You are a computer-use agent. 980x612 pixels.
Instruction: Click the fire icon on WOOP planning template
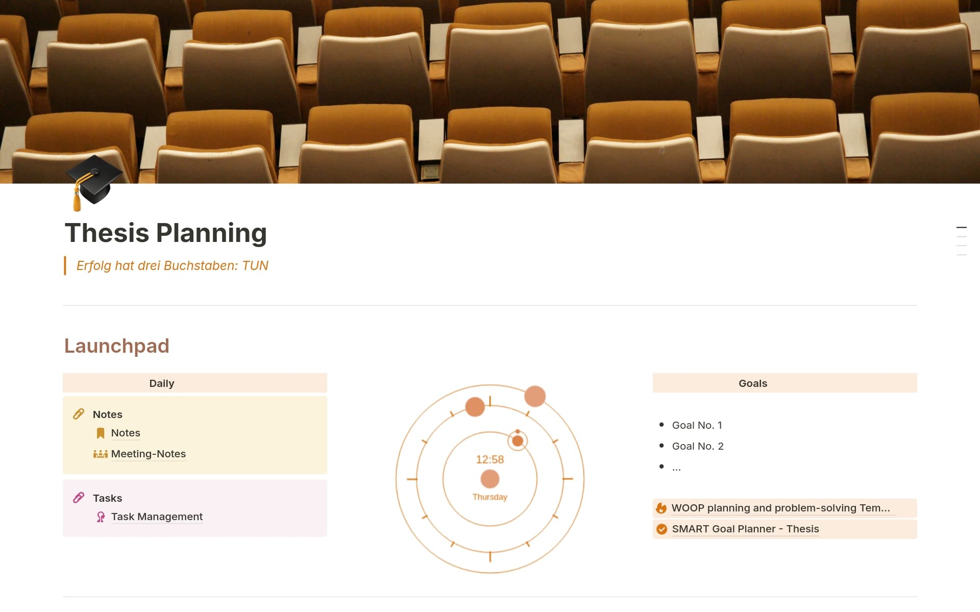[661, 508]
